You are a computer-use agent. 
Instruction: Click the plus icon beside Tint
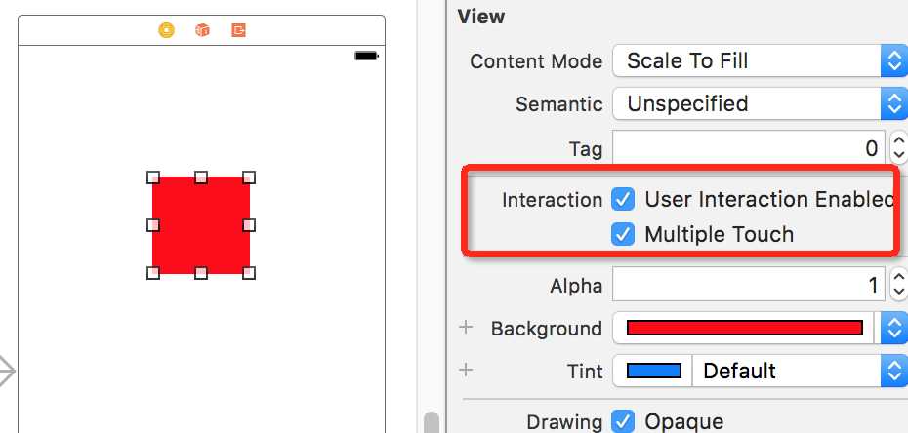[466, 370]
